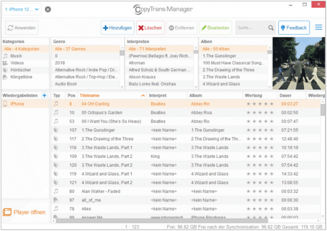327x231 pixels.
Task: Set star rating for 05 Octopus's Garden
Action: (x=260, y=112)
